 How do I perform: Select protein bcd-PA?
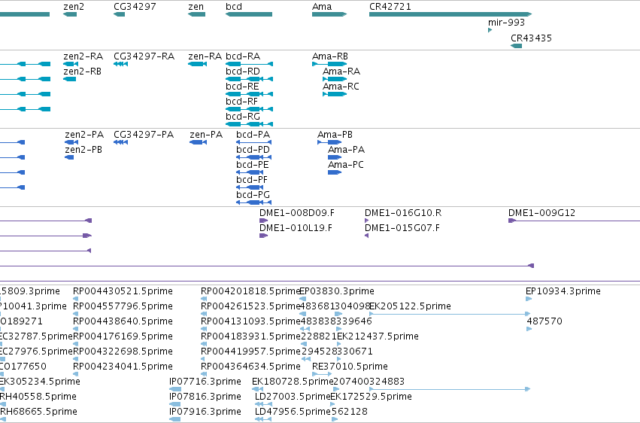coord(254,142)
